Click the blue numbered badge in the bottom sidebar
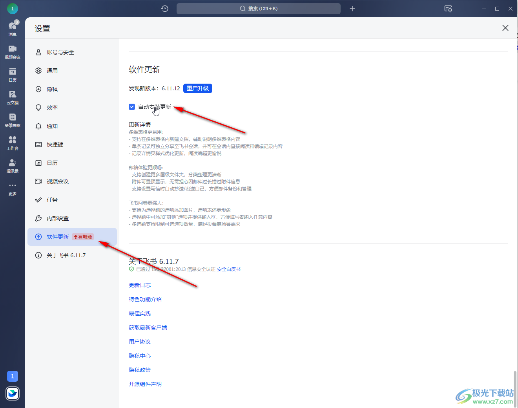 pos(13,376)
